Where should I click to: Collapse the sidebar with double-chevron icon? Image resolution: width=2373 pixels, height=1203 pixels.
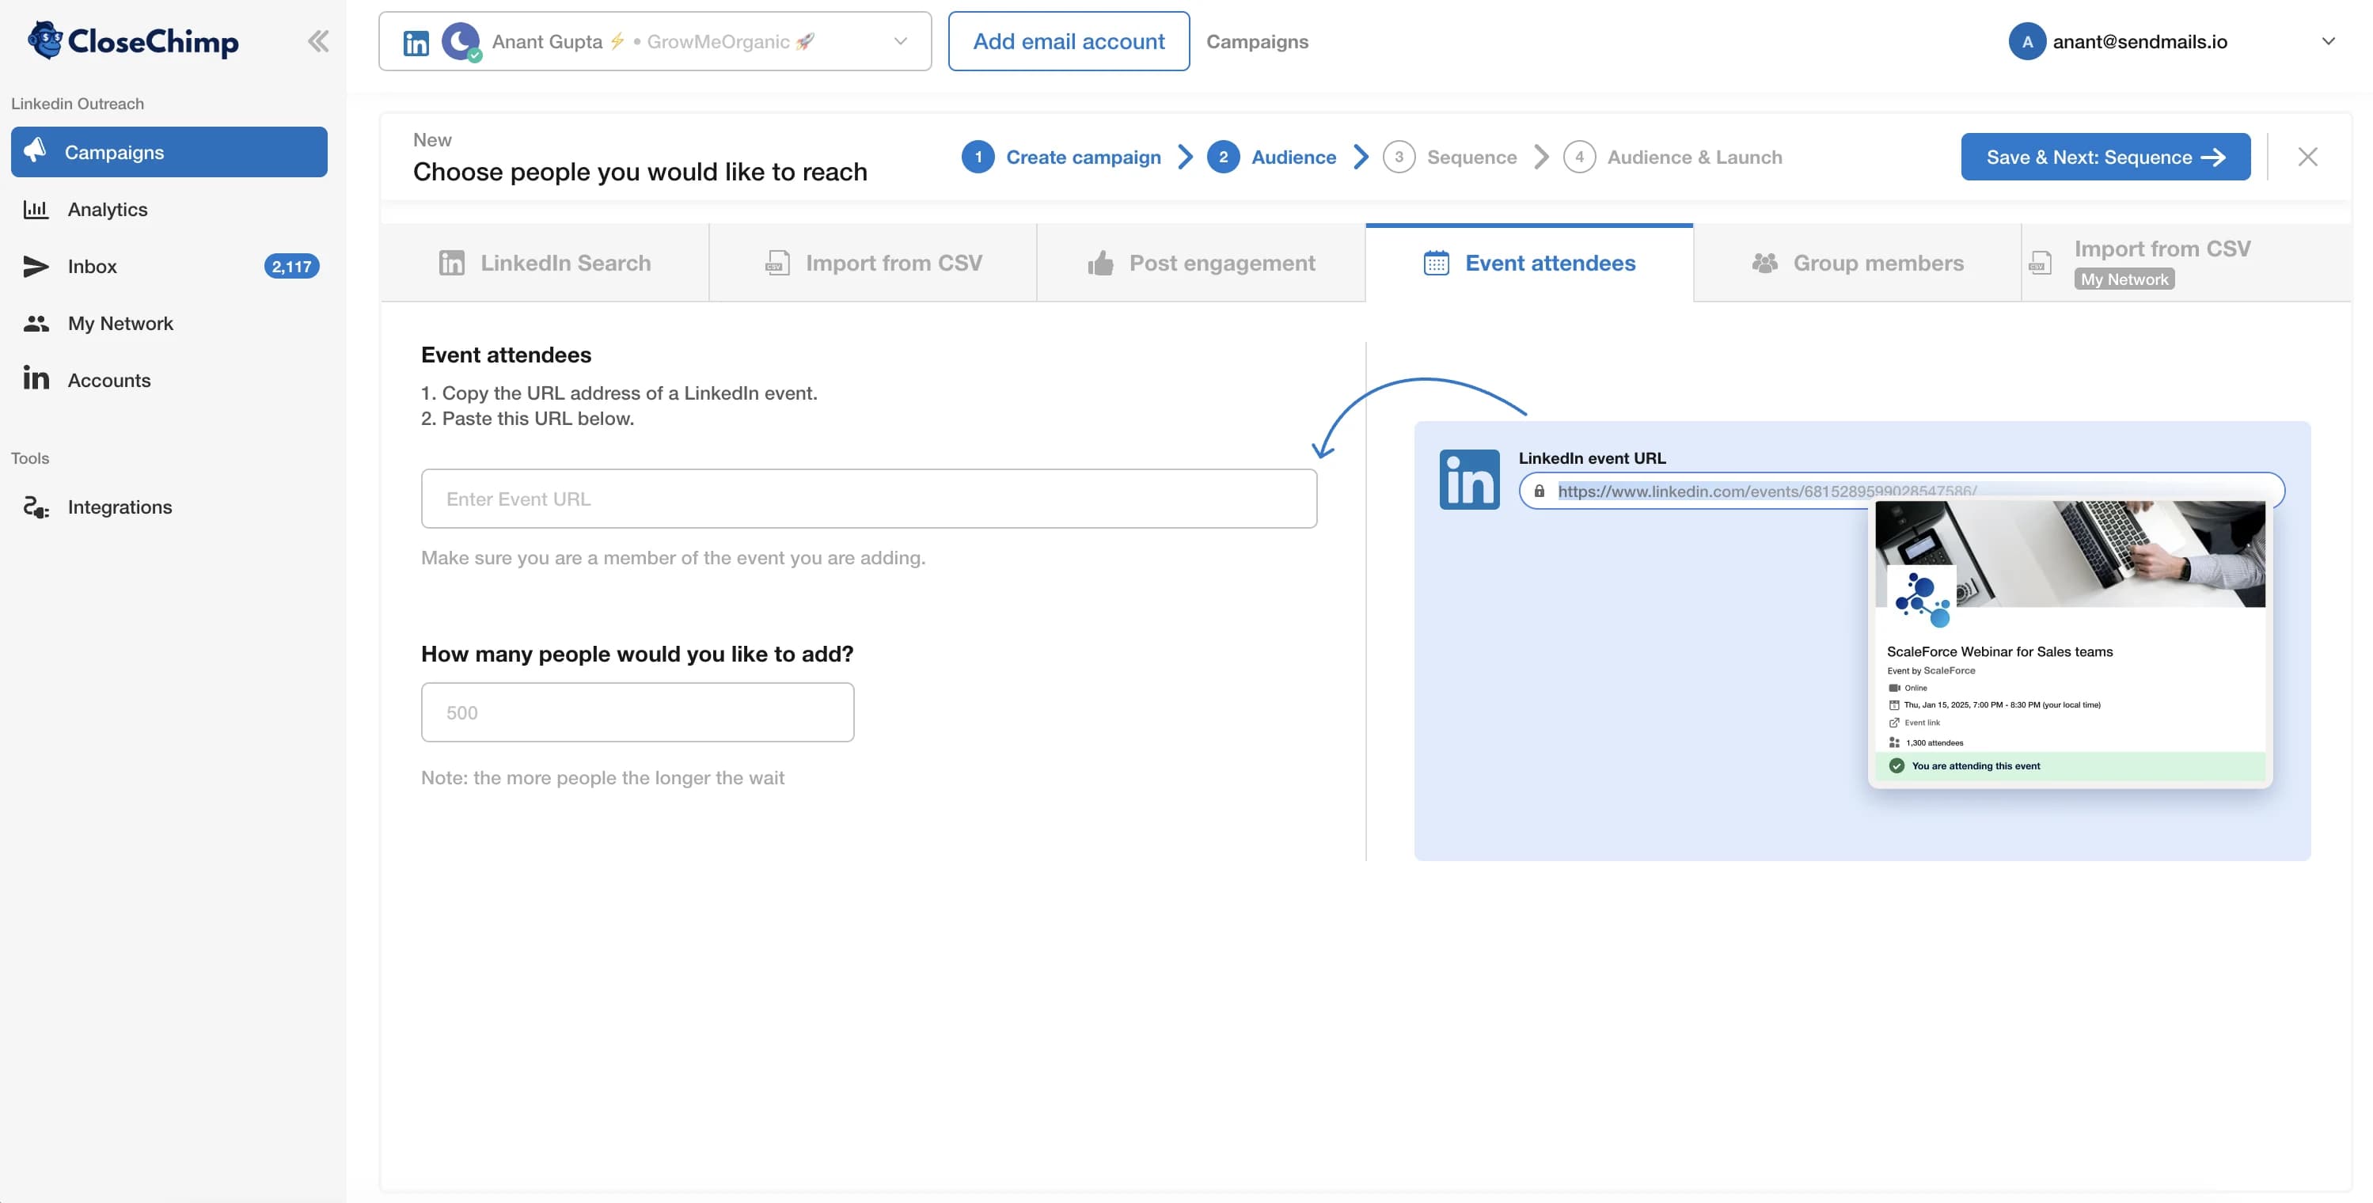click(x=318, y=41)
